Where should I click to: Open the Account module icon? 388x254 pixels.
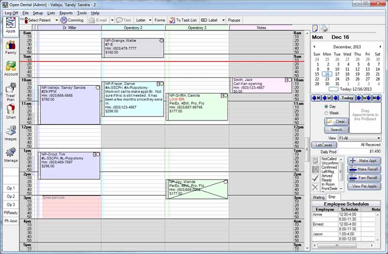pos(10,69)
